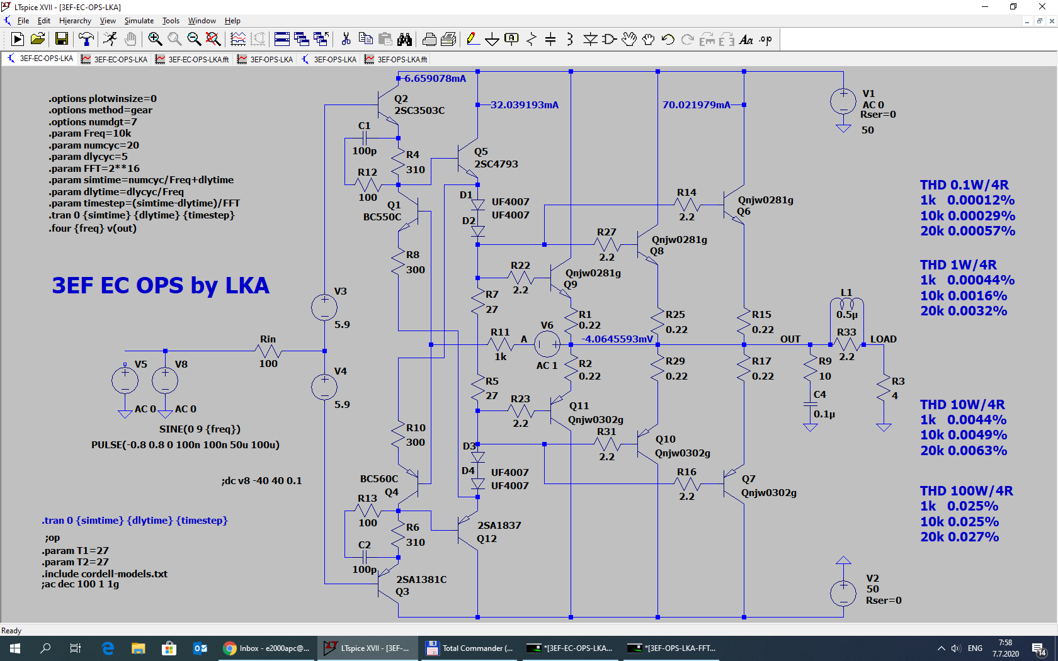1058x661 pixels.
Task: Click the '.include cordell-models.txt' directive
Action: click(105, 574)
